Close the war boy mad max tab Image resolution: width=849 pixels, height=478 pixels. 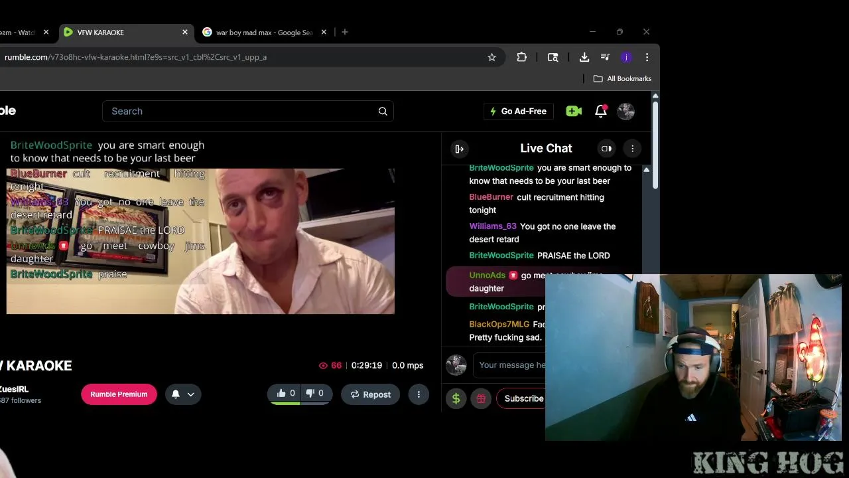tap(324, 32)
